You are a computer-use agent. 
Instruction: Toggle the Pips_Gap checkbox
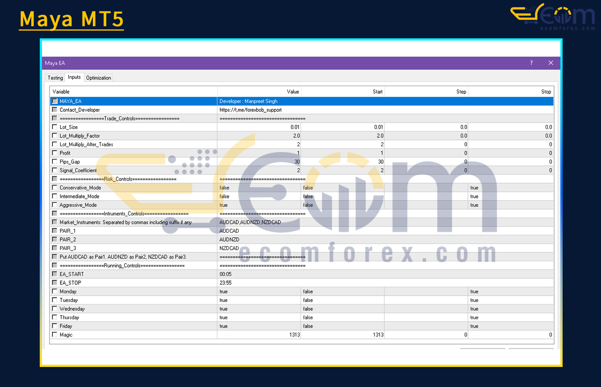(x=54, y=161)
